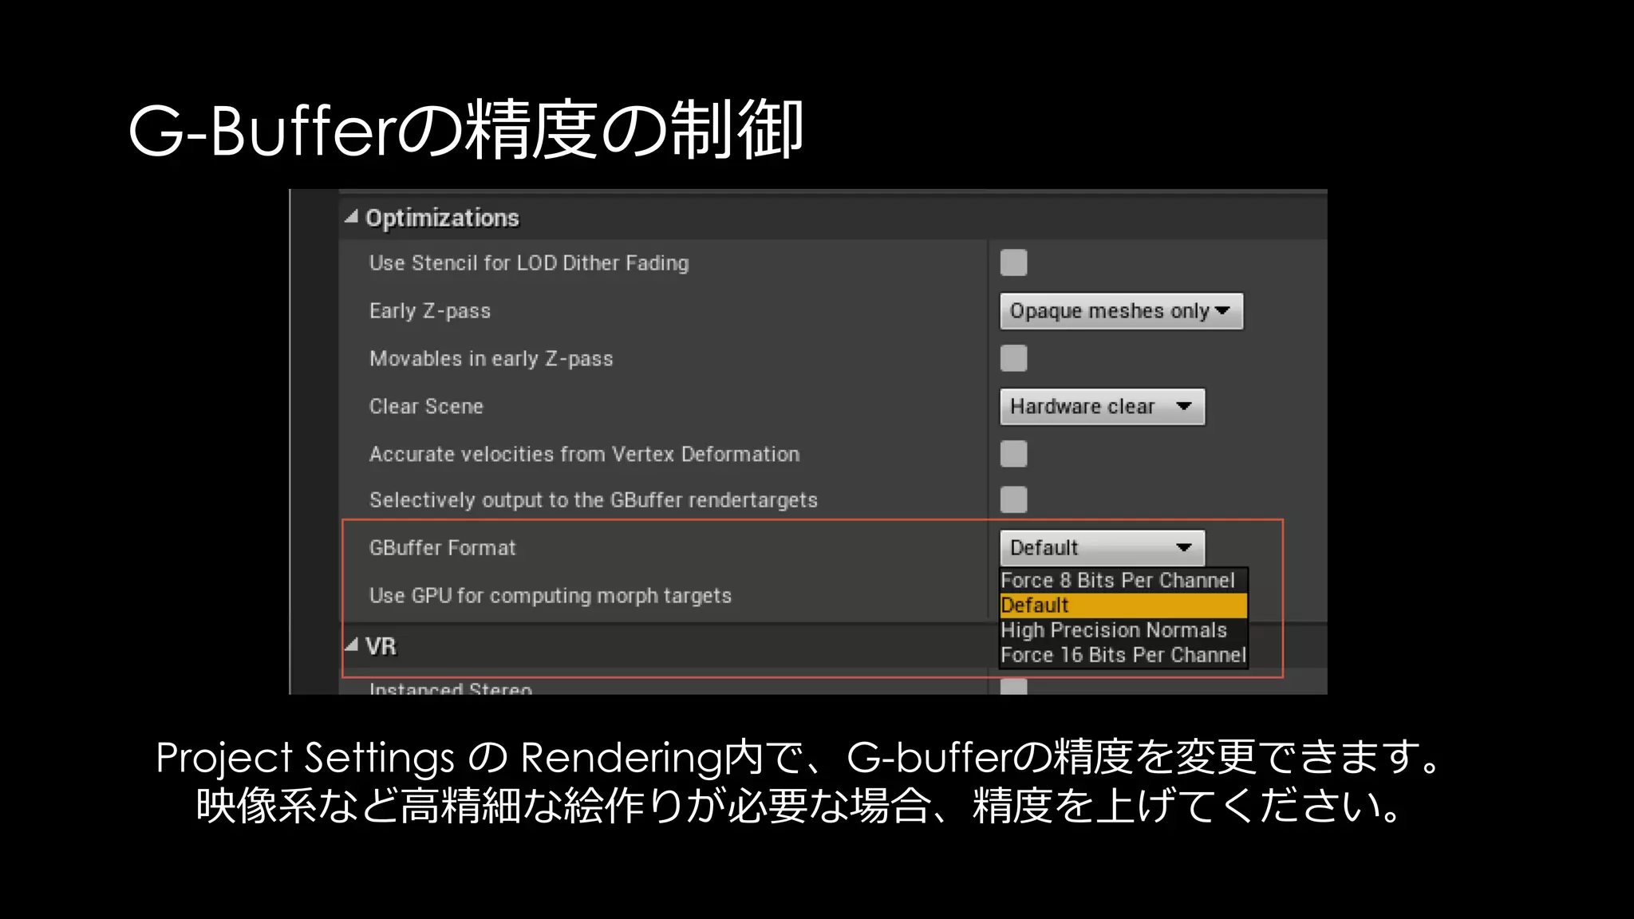Enable Use Stencil for LOD Dither Fading checkbox
The height and width of the screenshot is (919, 1634).
point(1013,262)
